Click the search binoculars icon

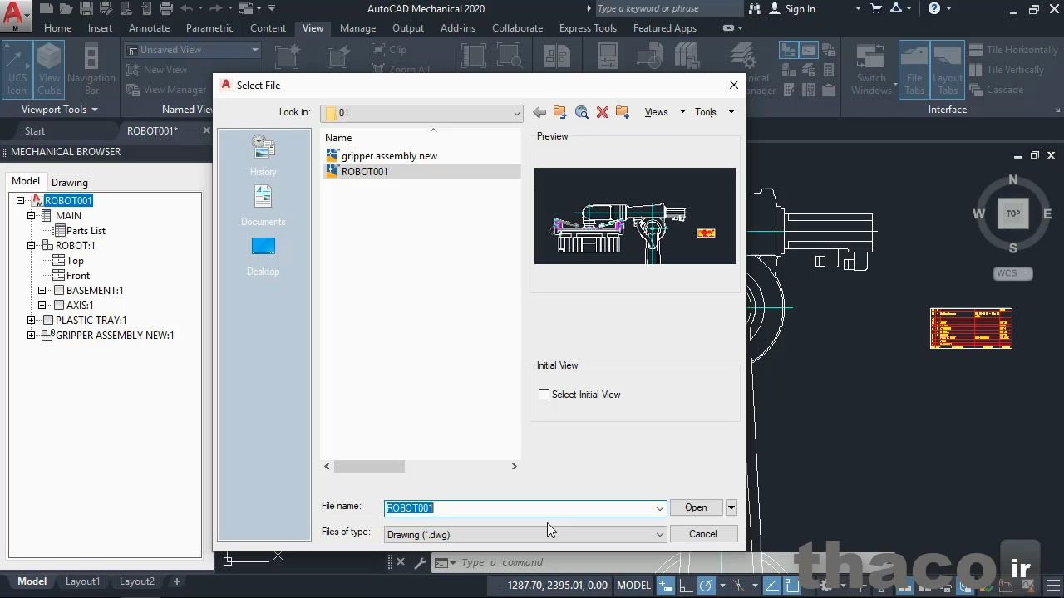point(755,9)
